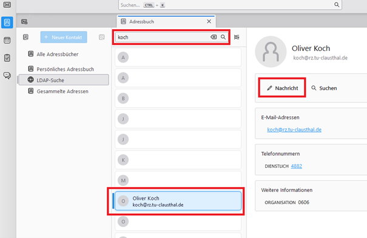This screenshot has width=367, height=238.
Task: Open list display options icon
Action: [x=237, y=37]
